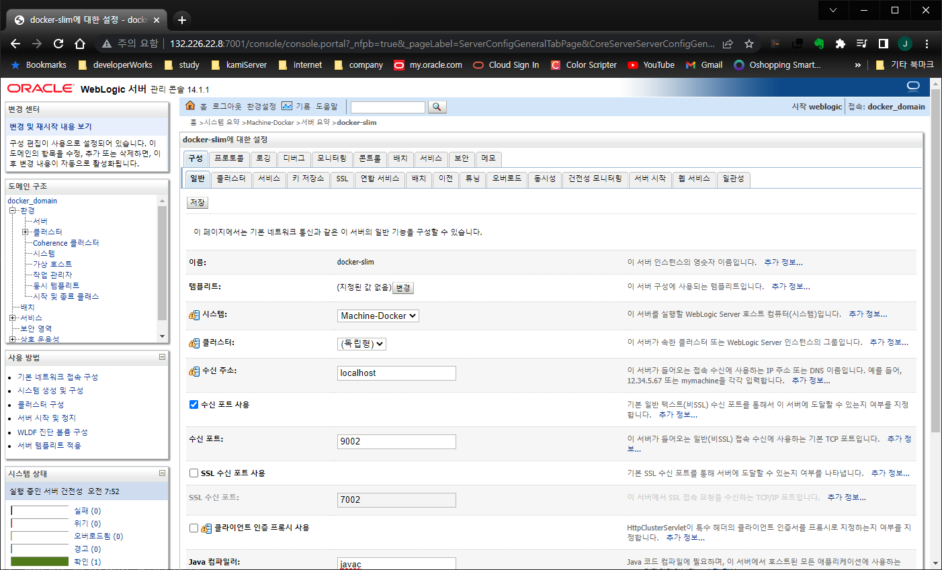The width and height of the screenshot is (942, 570).
Task: Toggle browser side panel icon
Action: click(x=884, y=44)
